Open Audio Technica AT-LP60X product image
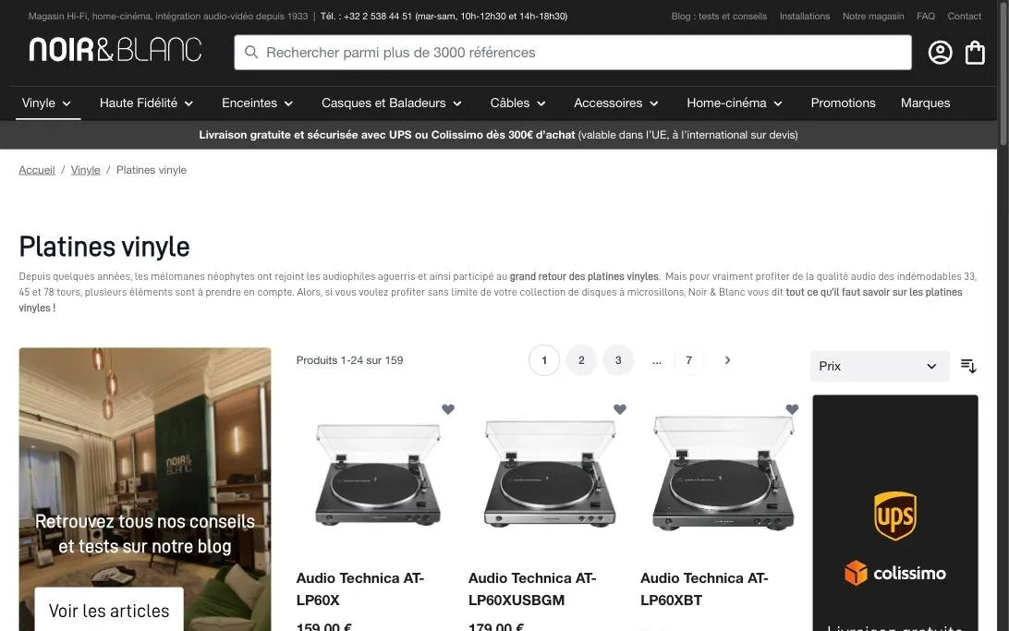 (x=378, y=475)
